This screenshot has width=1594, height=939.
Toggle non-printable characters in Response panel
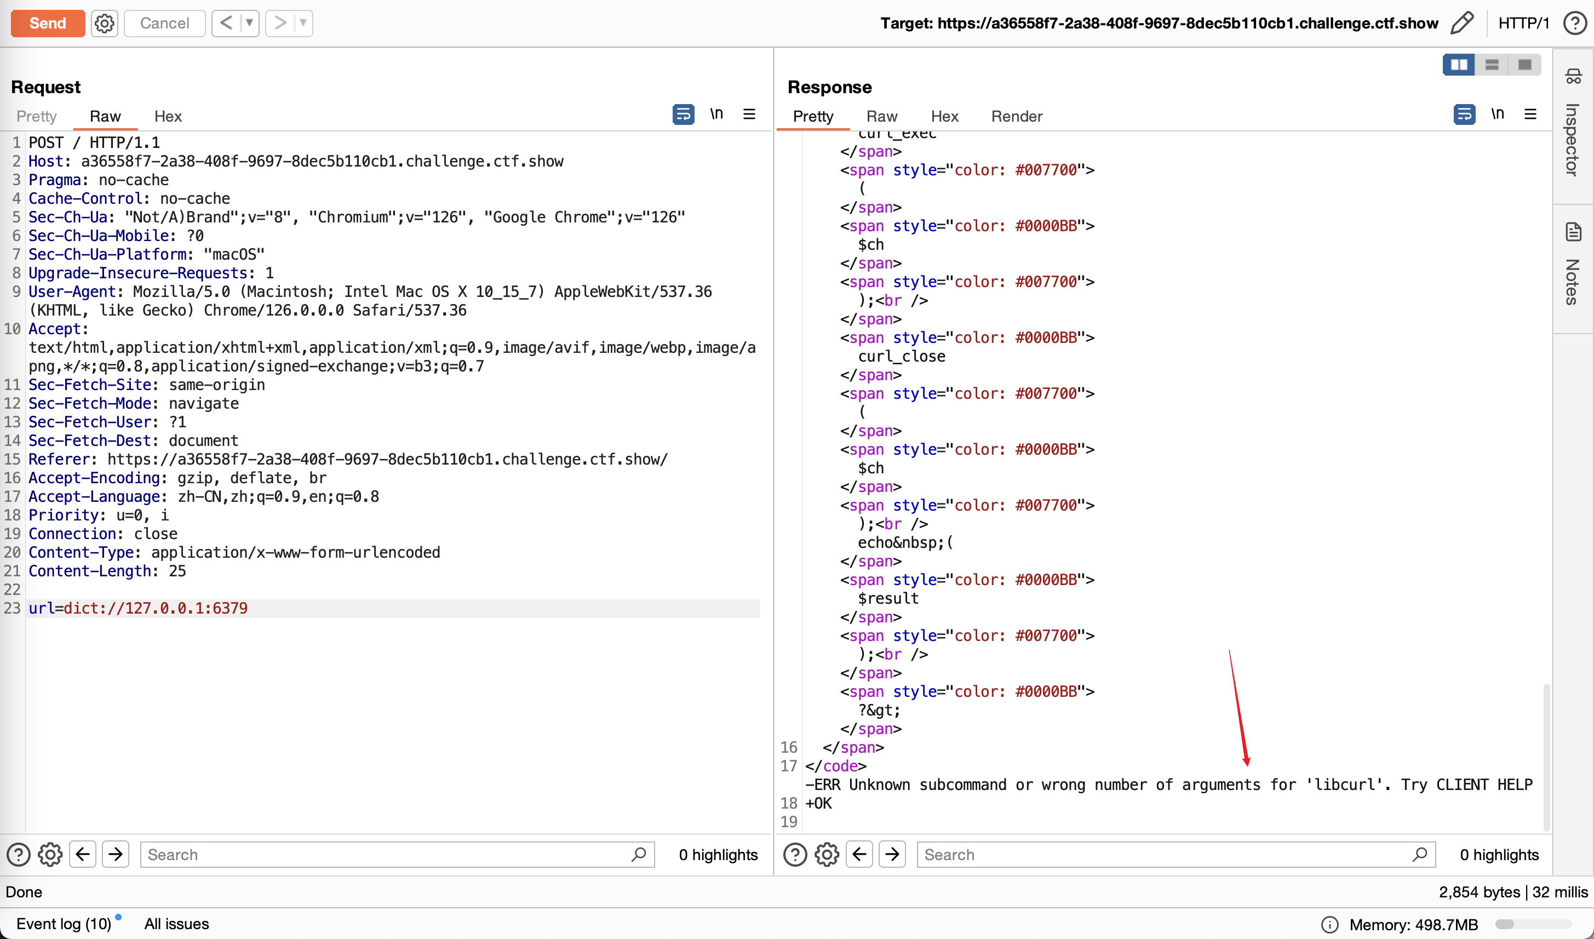(1497, 114)
